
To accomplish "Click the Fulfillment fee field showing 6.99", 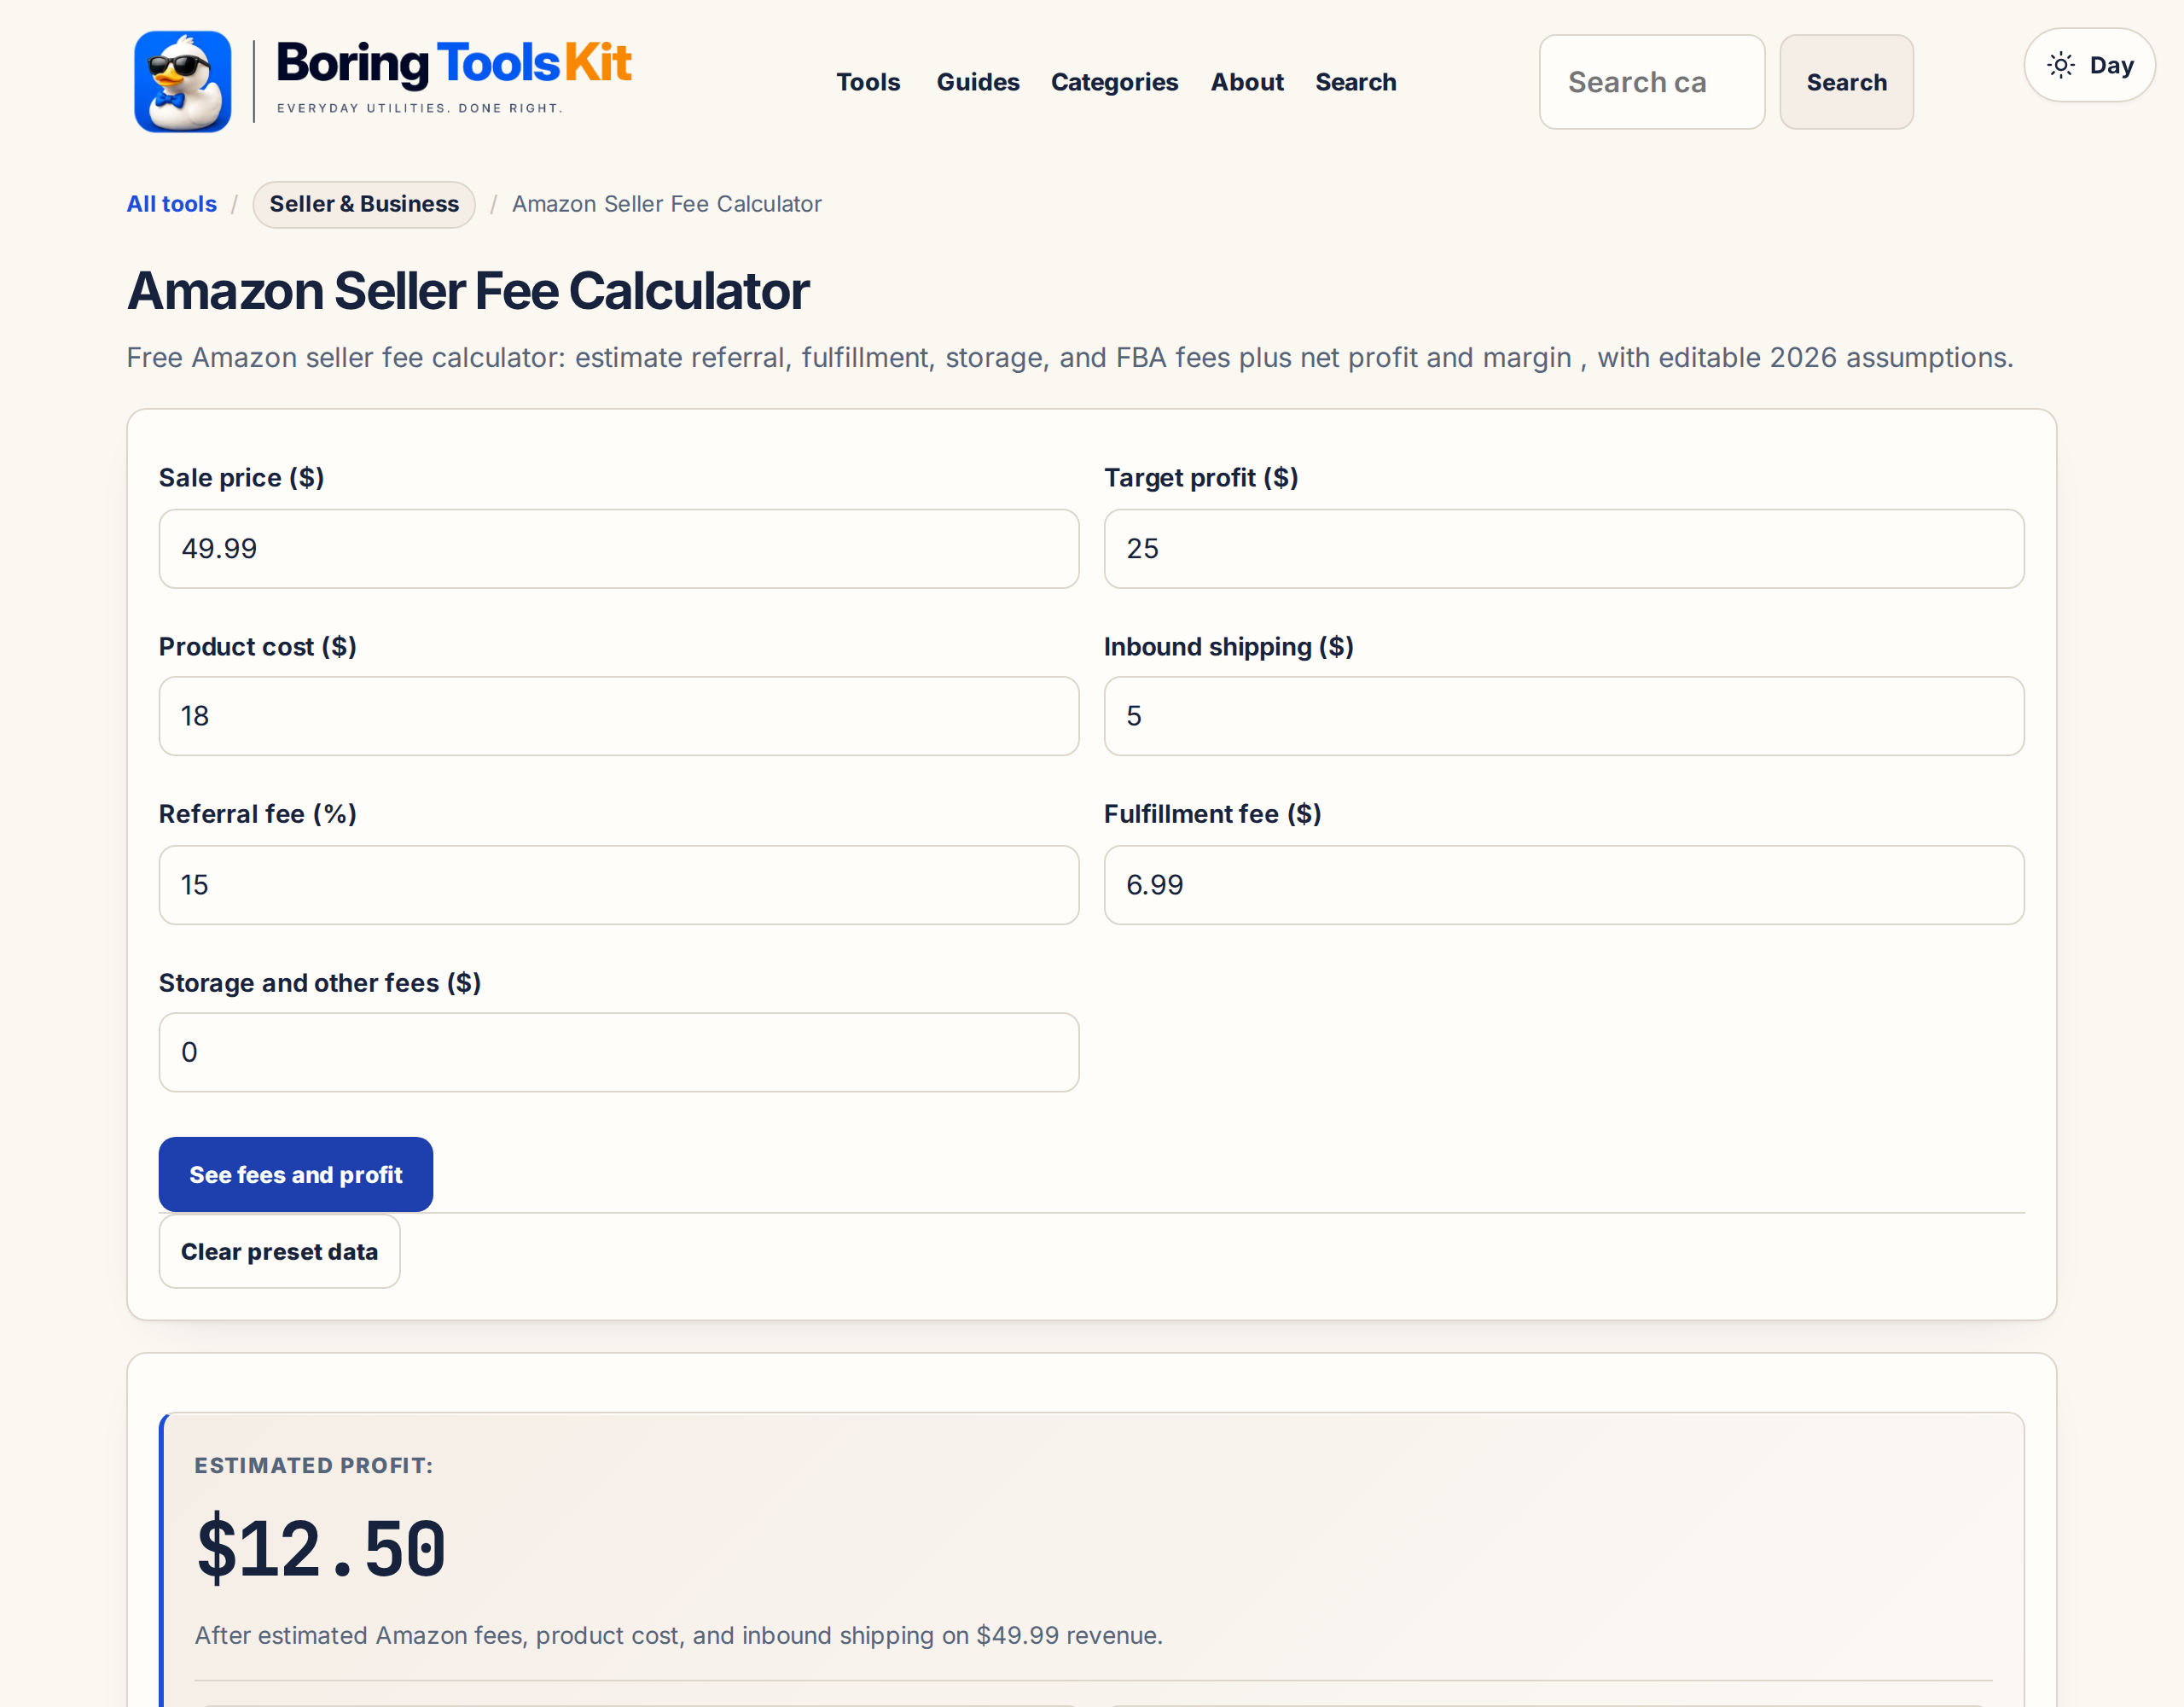I will 1564,884.
